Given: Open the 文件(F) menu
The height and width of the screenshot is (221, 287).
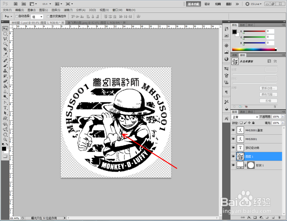Looking at the screenshot, I should tap(7, 10).
